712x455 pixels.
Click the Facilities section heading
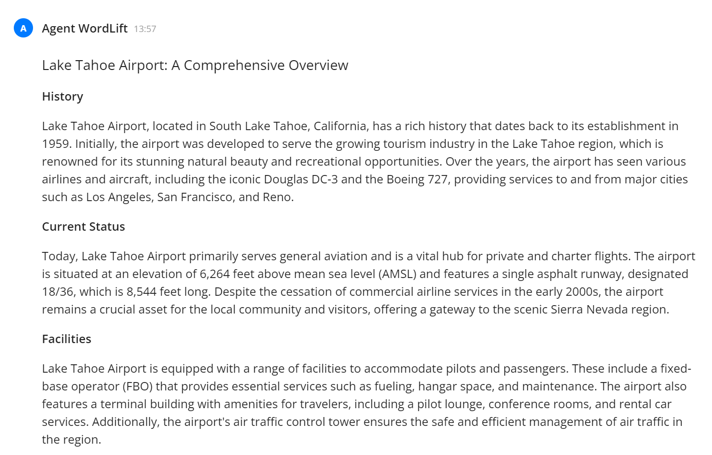(67, 339)
